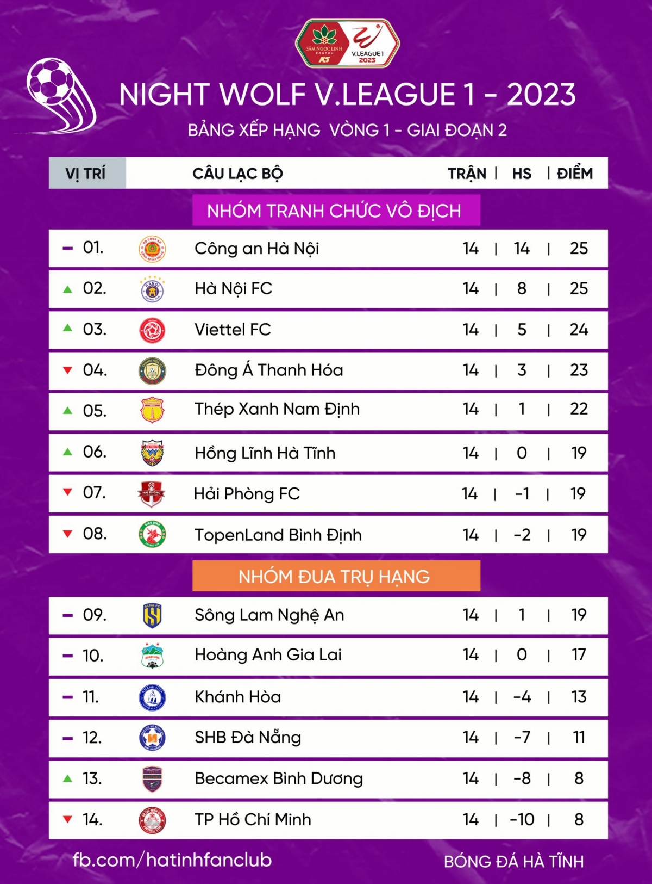Viewport: 652px width, 884px height.
Task: Click the orange NHÓM ĐUA TRỤ HẠNG banner
Action: 336,576
